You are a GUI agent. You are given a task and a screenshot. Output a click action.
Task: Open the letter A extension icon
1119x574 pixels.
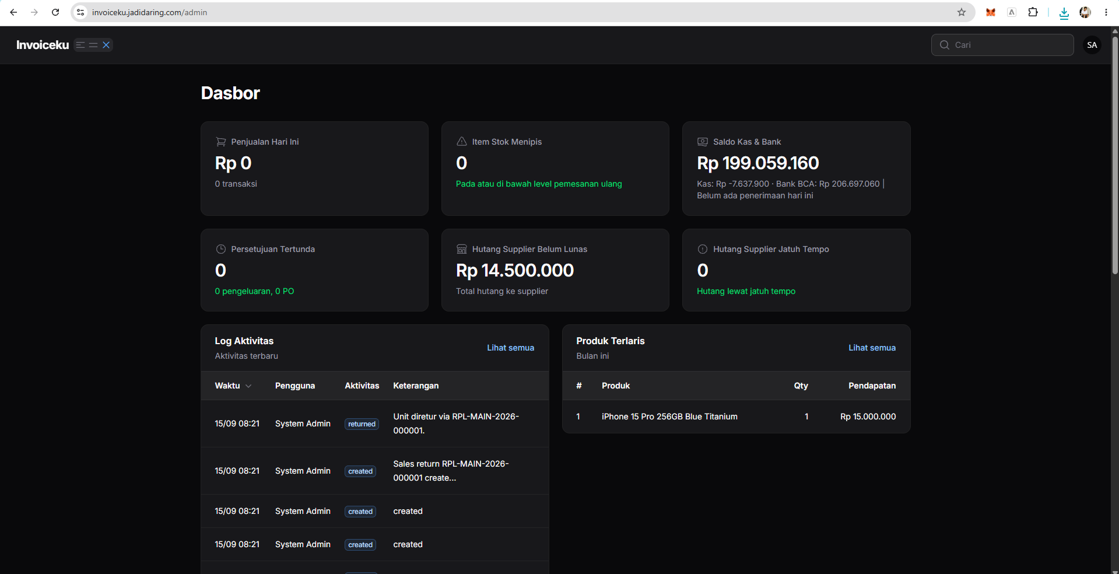[1012, 12]
